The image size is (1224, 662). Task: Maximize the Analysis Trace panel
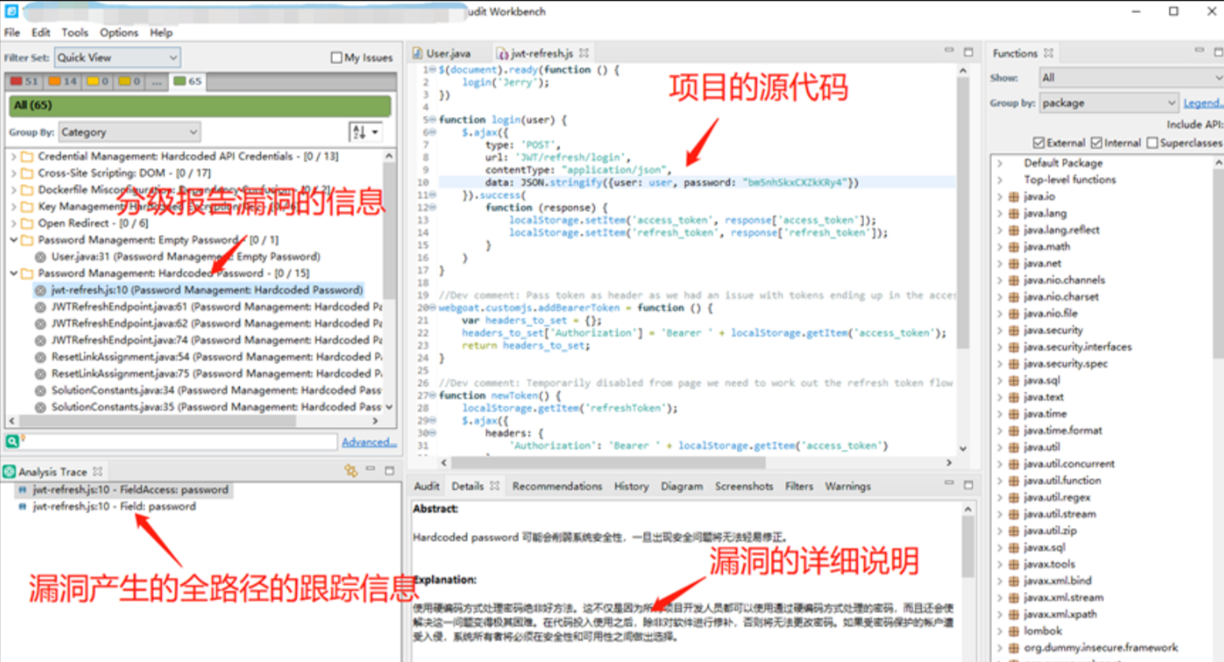(389, 470)
